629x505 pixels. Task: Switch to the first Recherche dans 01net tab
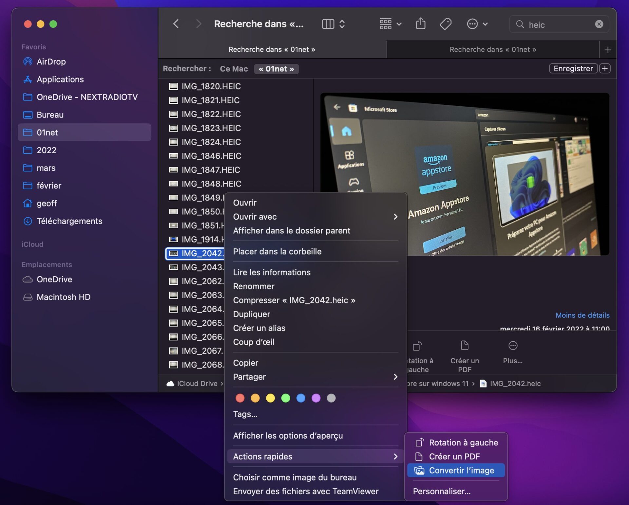(x=272, y=49)
